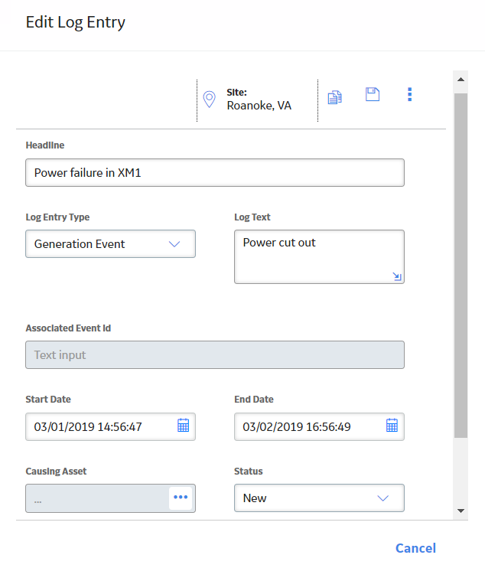Open the End Date calendar picker
This screenshot has width=485, height=581.
392,426
